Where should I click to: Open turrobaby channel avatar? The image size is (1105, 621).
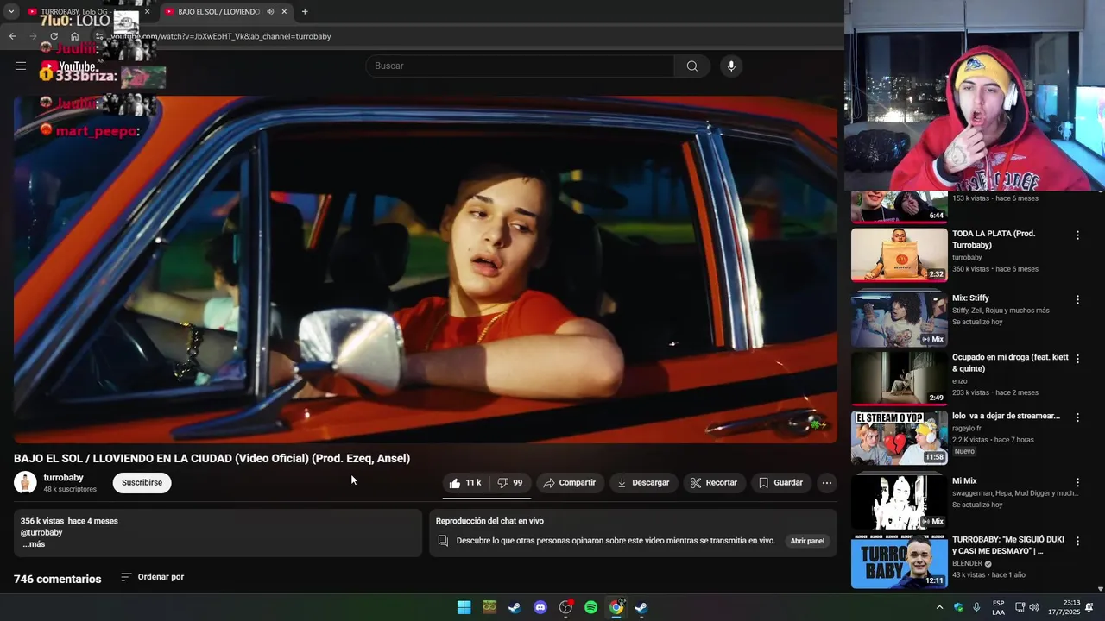(x=25, y=483)
